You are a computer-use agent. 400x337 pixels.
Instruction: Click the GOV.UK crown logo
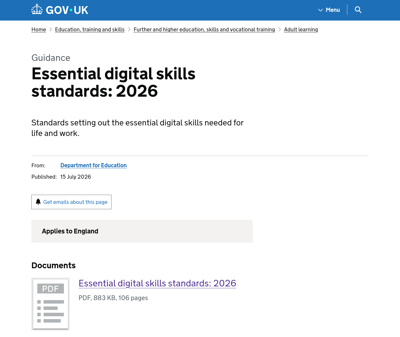click(x=60, y=10)
